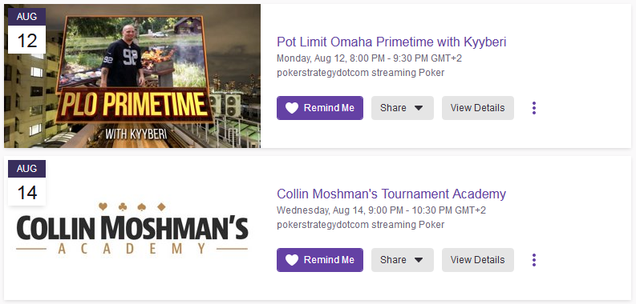The image size is (636, 304).
Task: Click heart icon on PLO Primetime Remind Me
Action: pos(292,108)
